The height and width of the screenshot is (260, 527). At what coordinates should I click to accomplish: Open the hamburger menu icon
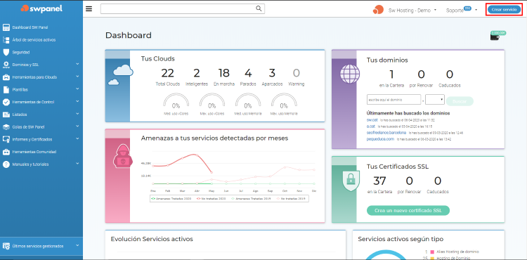click(x=89, y=8)
